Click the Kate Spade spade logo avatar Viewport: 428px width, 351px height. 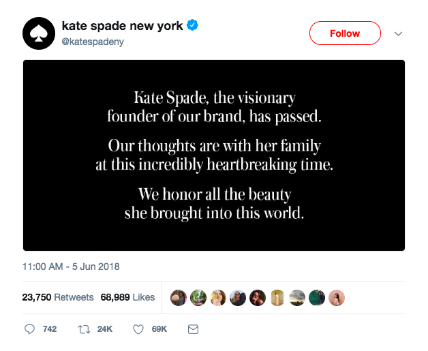coord(40,33)
